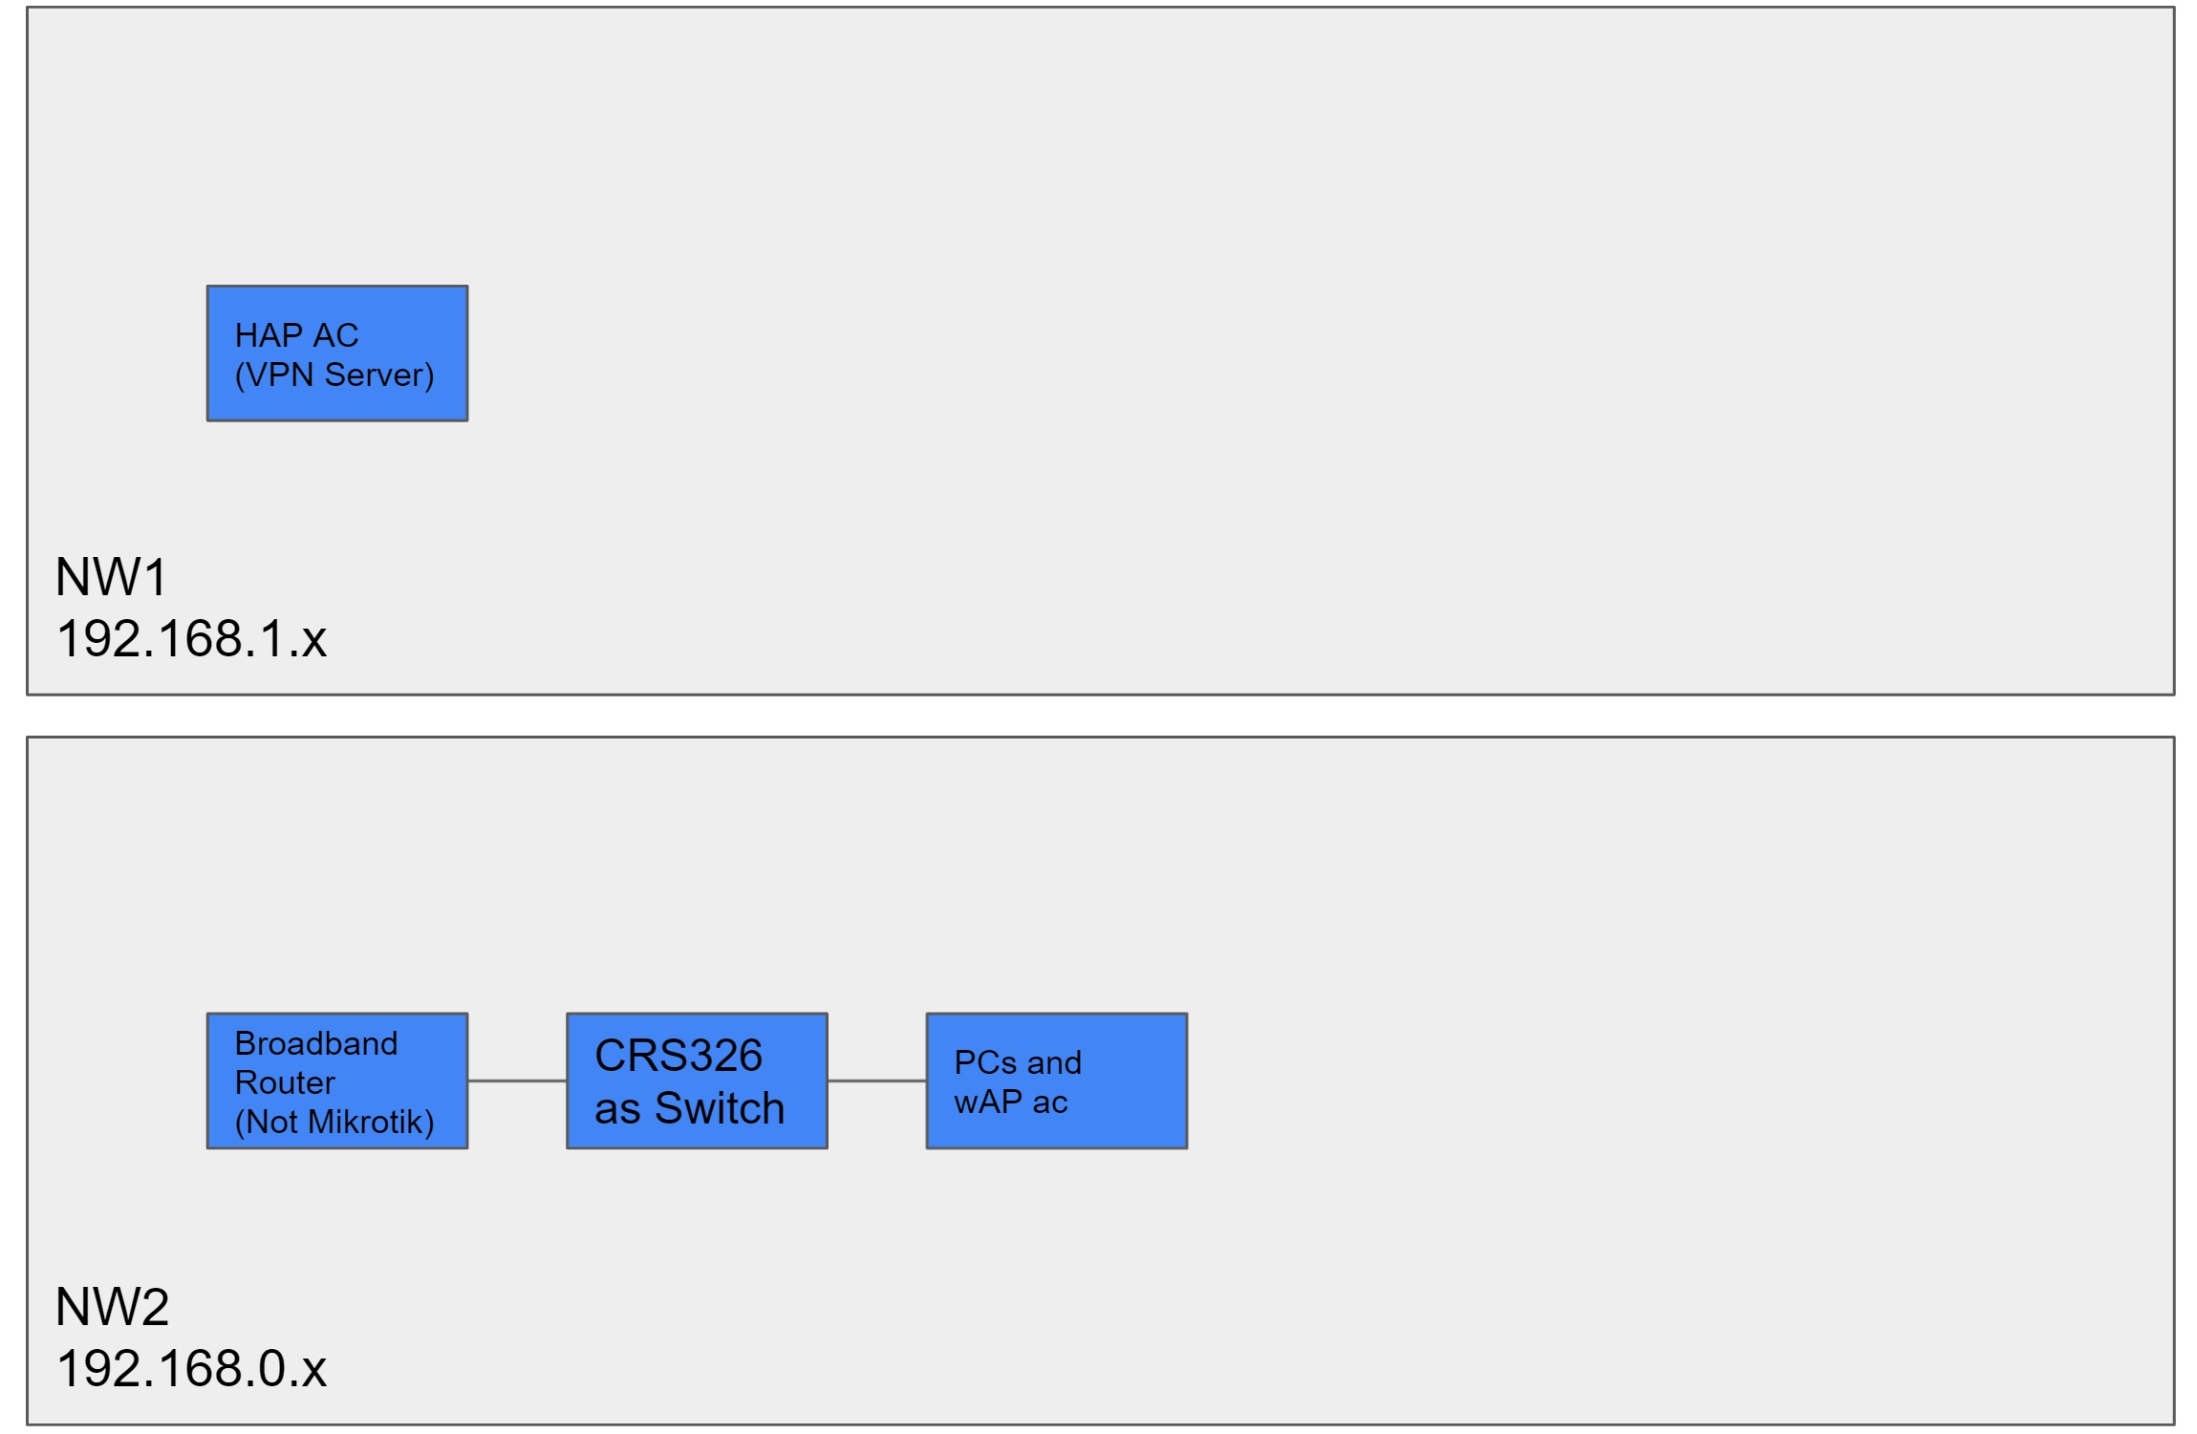Click the "wAP ac" text line

1010,1102
